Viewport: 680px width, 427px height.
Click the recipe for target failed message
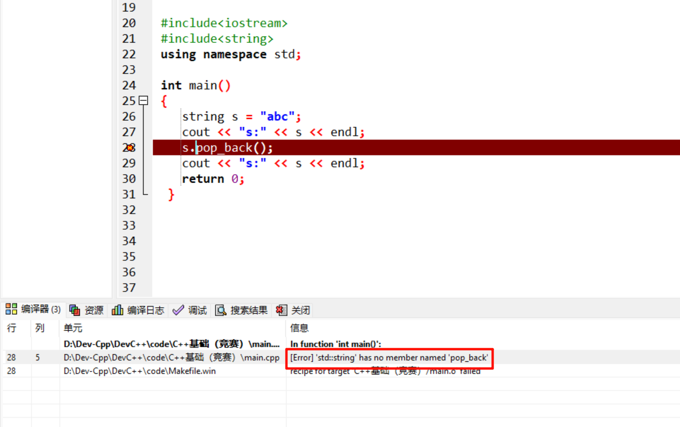pyautogui.click(x=385, y=371)
